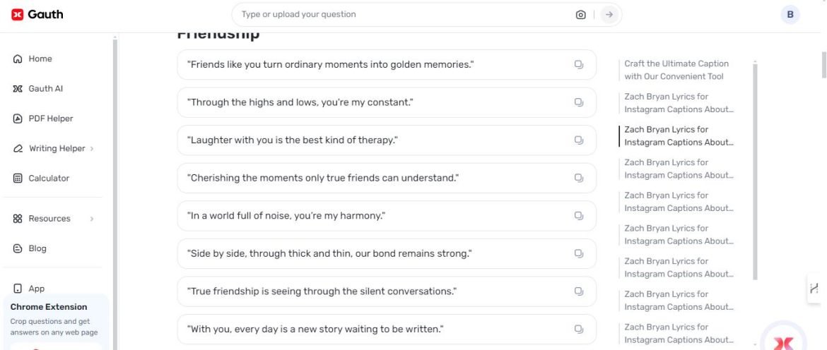This screenshot has width=827, height=350.
Task: Copy the "Laughter with you" caption
Action: point(578,140)
